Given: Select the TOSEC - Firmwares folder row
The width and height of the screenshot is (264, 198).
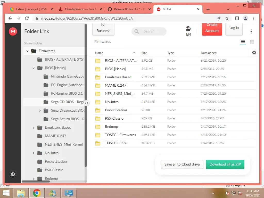Looking at the screenshot, I should pos(175,135).
